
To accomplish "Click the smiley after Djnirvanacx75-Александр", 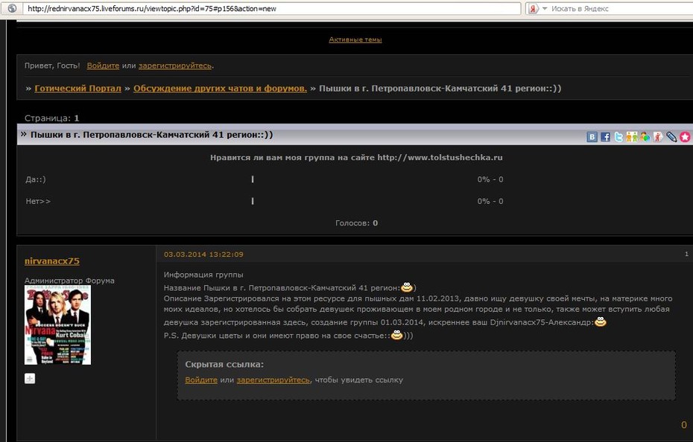I will 600,321.
